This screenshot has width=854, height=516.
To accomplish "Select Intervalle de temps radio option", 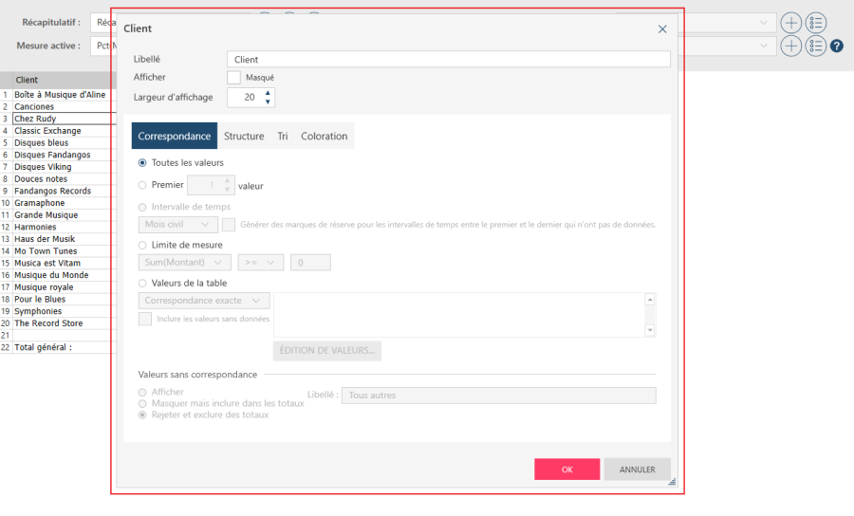I will tap(142, 207).
